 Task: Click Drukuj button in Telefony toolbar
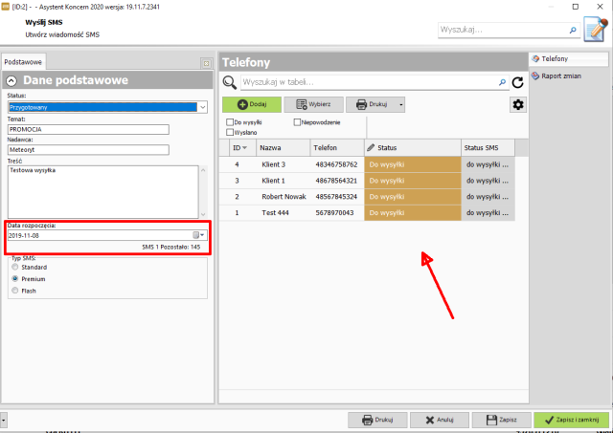[372, 104]
